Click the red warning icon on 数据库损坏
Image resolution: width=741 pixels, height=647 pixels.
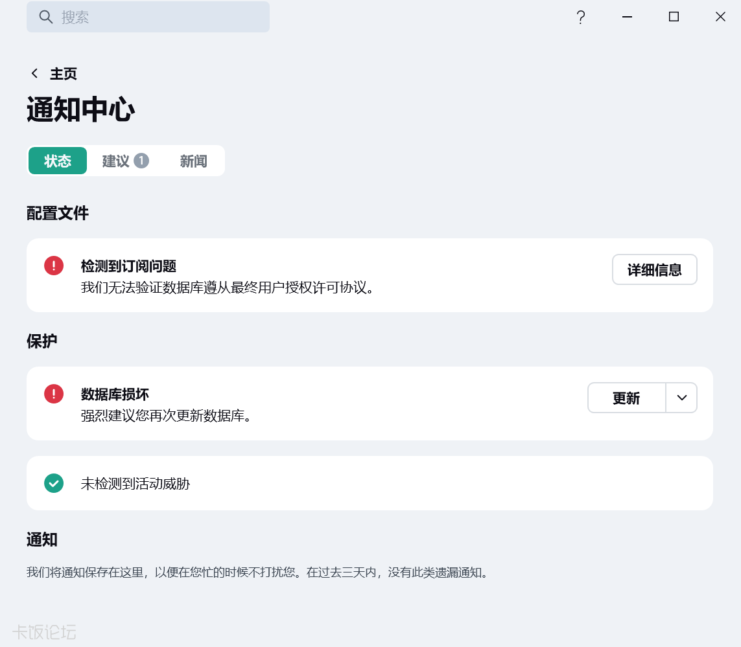point(54,394)
